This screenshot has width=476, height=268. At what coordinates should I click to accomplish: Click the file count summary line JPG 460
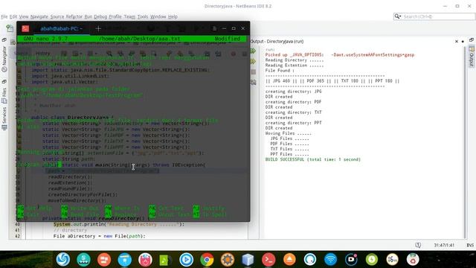point(332,81)
